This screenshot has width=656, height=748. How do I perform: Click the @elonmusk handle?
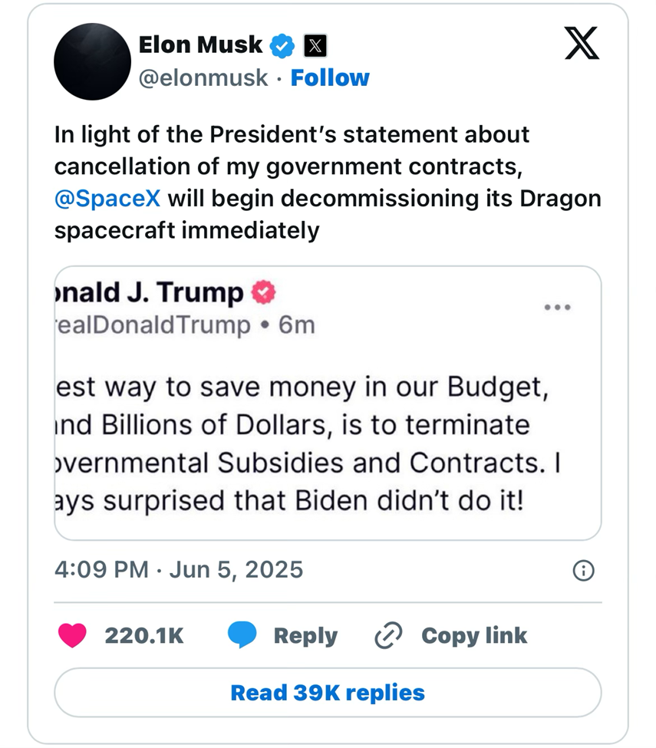coord(203,77)
